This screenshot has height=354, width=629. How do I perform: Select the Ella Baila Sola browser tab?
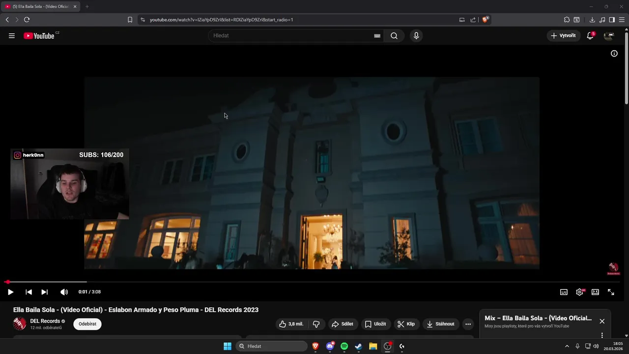pyautogui.click(x=41, y=6)
